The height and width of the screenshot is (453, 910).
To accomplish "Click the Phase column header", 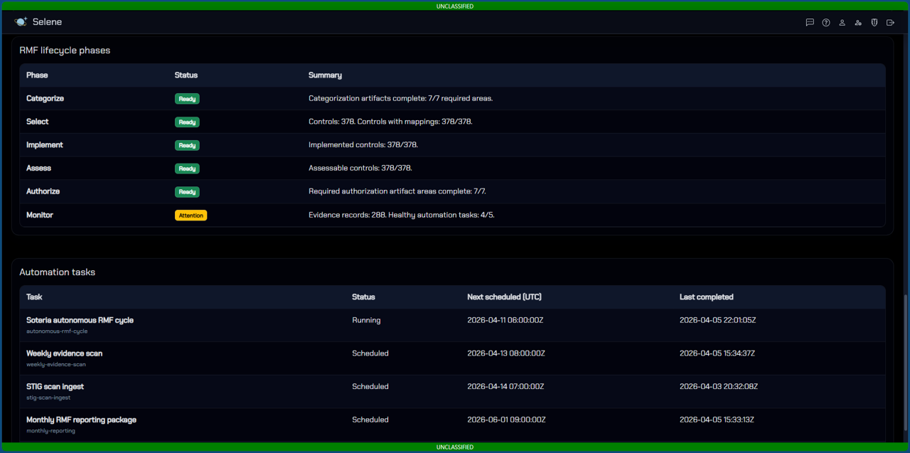I will pyautogui.click(x=37, y=75).
